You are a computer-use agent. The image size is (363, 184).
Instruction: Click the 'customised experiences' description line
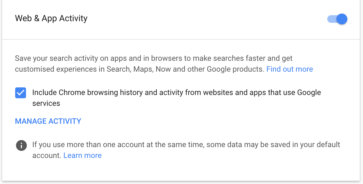pos(140,69)
